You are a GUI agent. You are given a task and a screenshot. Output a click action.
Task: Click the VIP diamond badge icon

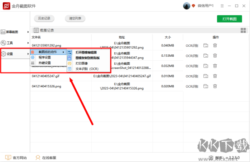(x=194, y=6)
